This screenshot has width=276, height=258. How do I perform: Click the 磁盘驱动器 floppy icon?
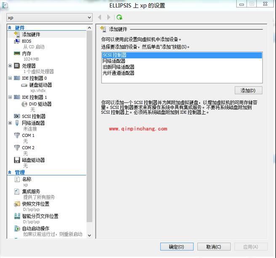17,160
